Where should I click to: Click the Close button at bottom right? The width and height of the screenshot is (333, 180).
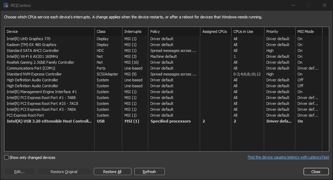316,171
